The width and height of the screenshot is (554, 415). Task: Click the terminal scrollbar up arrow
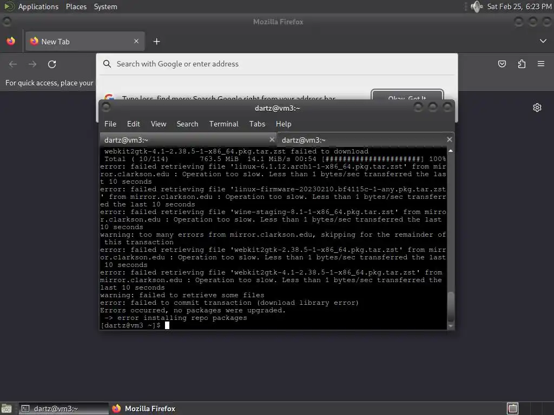click(451, 151)
